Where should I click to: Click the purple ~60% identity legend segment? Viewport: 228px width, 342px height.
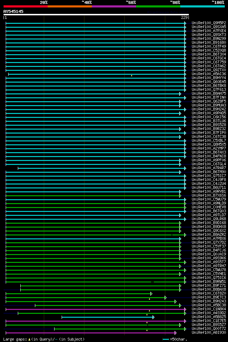tap(114, 6)
